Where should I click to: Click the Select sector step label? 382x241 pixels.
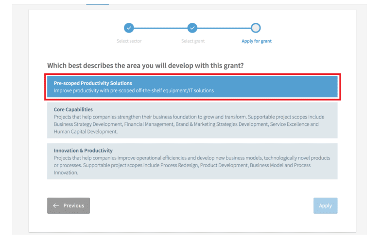point(129,41)
